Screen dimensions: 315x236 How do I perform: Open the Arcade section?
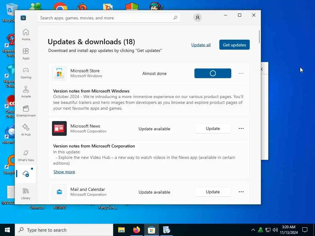[x=26, y=92]
